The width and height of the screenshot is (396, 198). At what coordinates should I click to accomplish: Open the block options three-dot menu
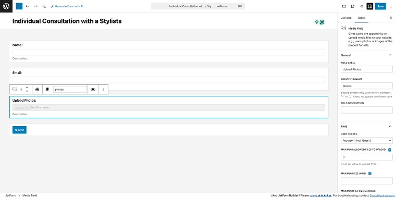click(103, 90)
